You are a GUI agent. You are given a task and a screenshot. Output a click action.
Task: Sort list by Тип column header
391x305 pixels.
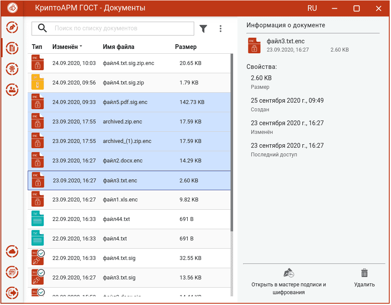37,47
